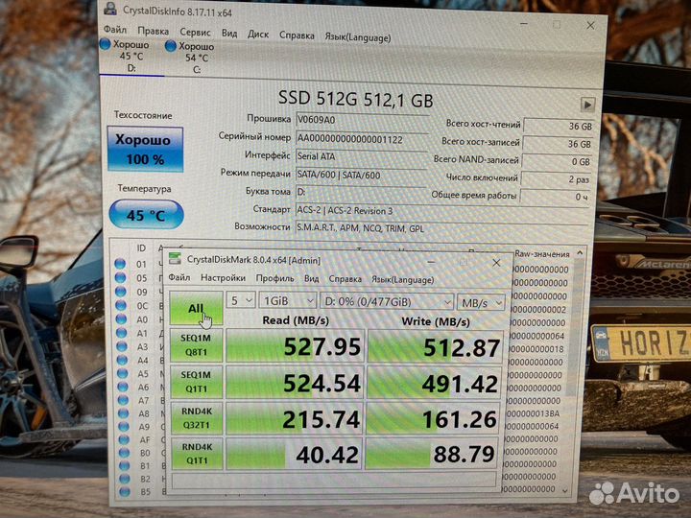Image resolution: width=691 pixels, height=518 pixels.
Task: Click status icon of SMART attribute AF
Action: pyautogui.click(x=124, y=439)
